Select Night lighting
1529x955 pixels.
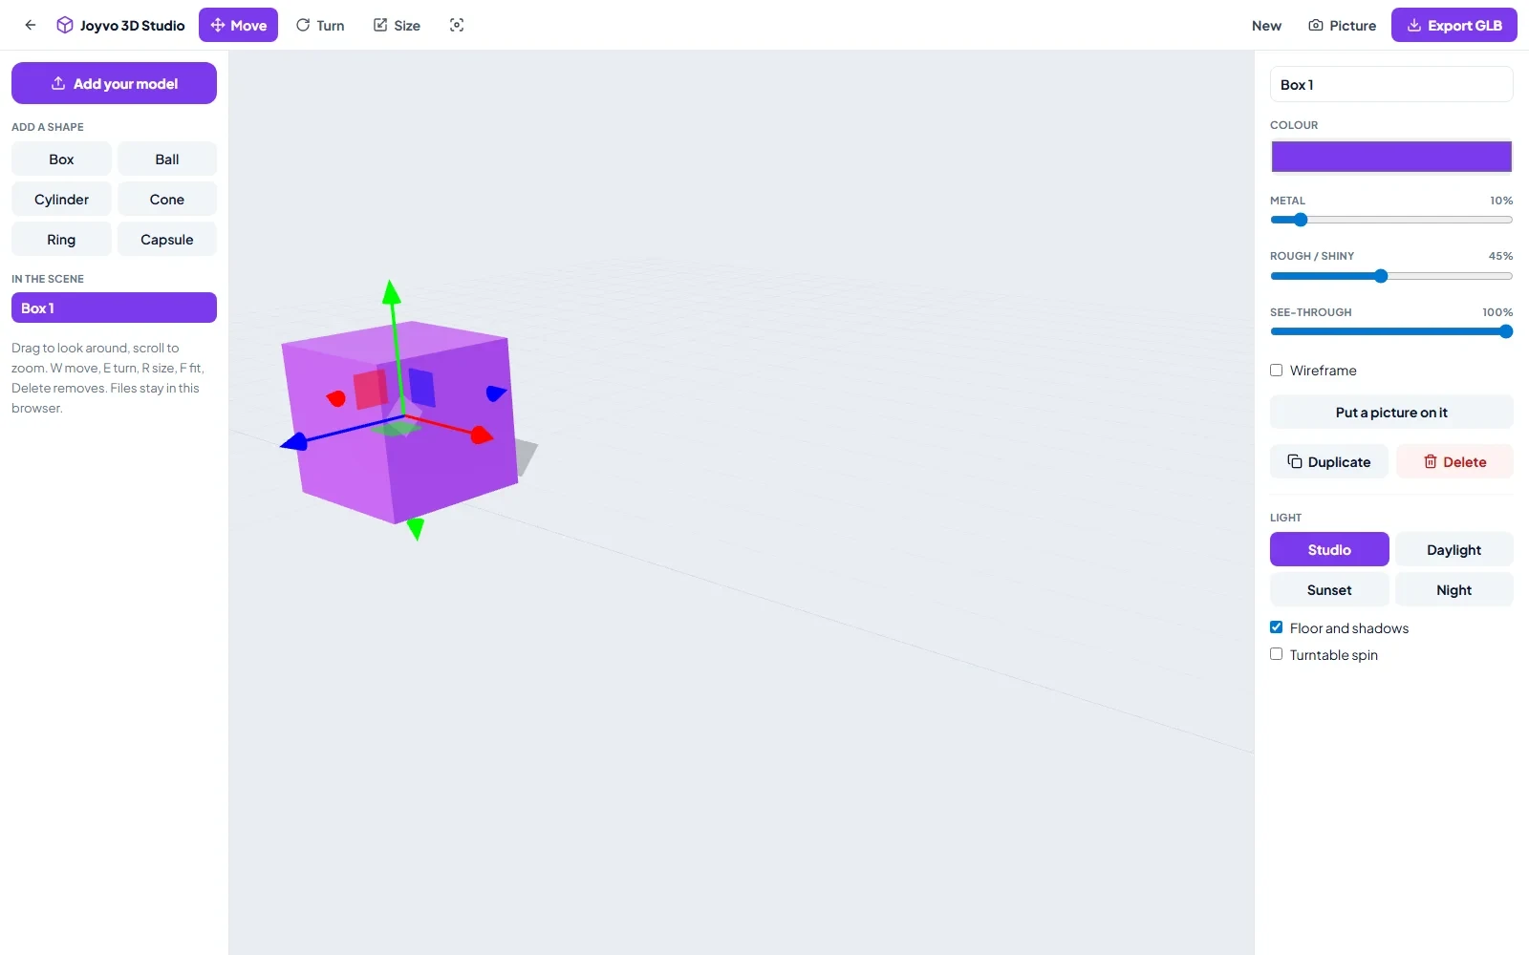[1454, 589]
